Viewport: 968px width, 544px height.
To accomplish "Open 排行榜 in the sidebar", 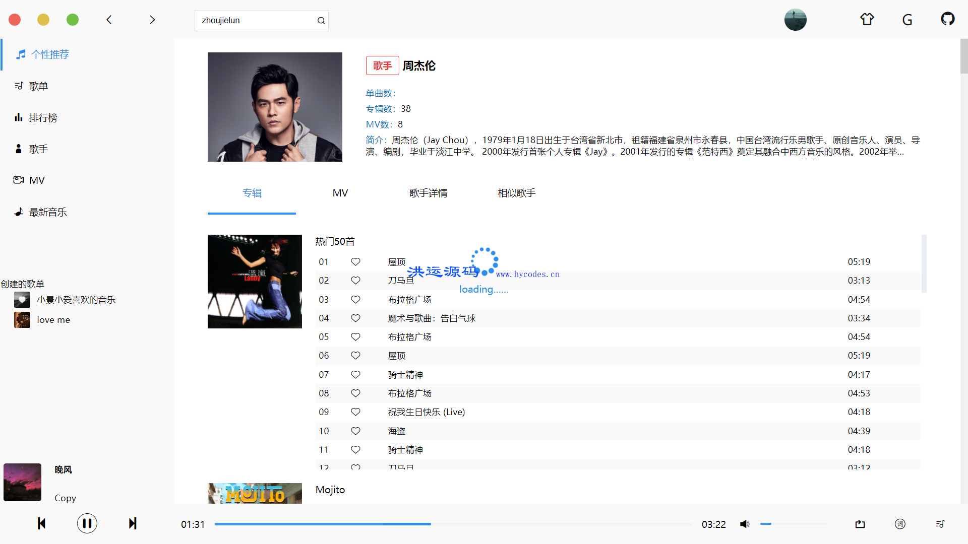I will [x=35, y=117].
